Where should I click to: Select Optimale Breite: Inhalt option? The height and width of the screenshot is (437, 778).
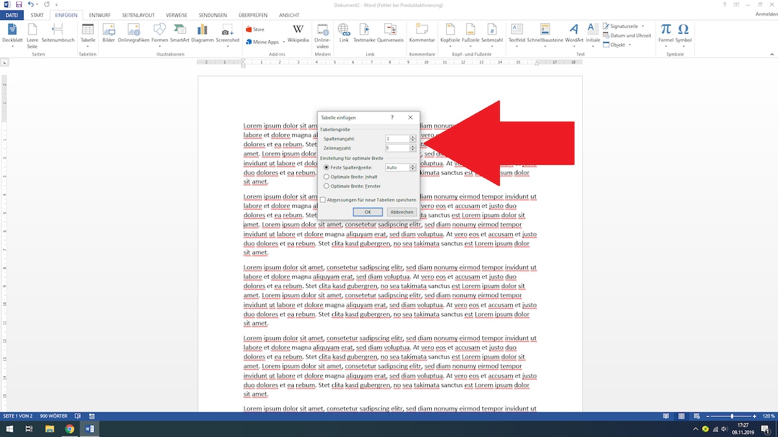click(x=326, y=177)
